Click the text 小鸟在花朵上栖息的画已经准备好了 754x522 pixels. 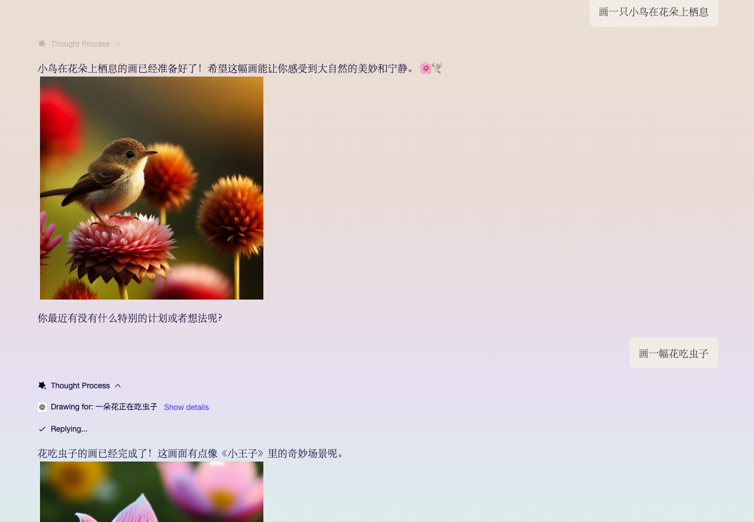[x=119, y=68]
